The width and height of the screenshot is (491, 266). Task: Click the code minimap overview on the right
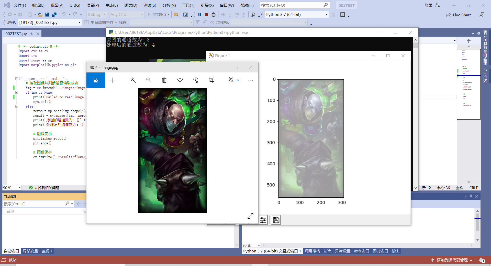(468, 84)
